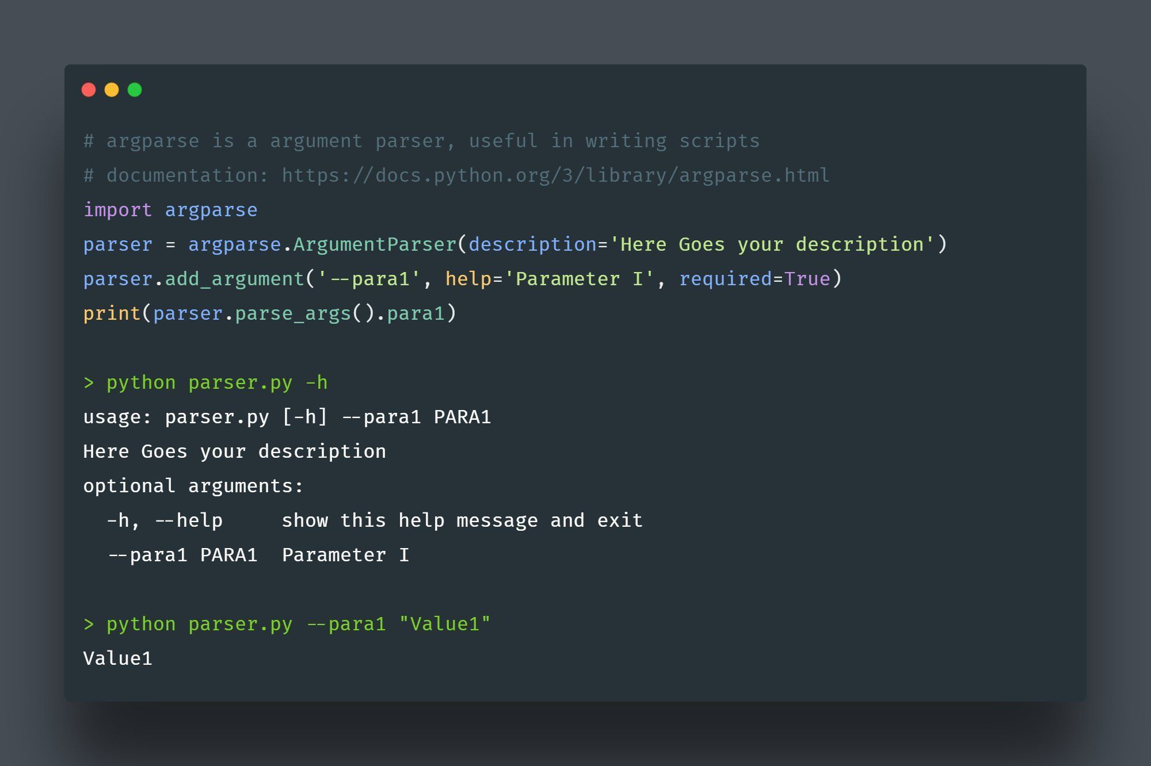Click the 'python parser.py -h' command line

(x=205, y=383)
